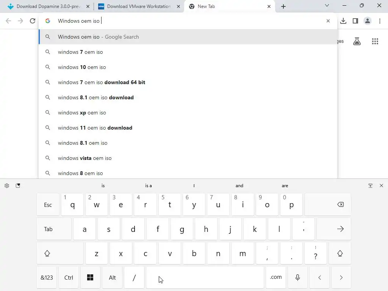This screenshot has height=291, width=388.
Task: Open the keyboard emoji/clipboard icon
Action: point(18,186)
